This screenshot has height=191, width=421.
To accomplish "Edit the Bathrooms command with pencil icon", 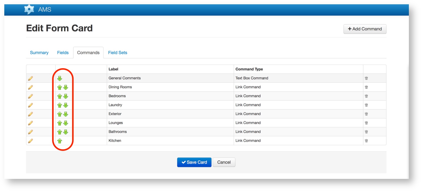I will 31,132.
